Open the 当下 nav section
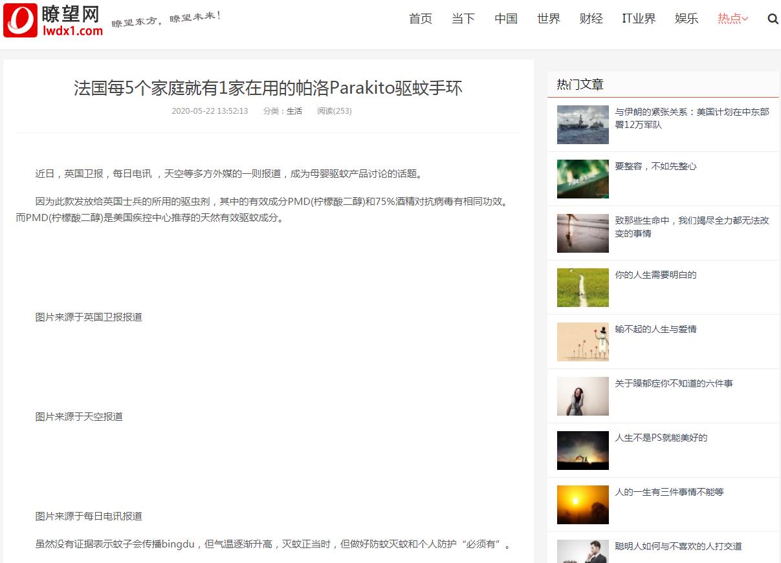This screenshot has width=781, height=563. tap(463, 19)
